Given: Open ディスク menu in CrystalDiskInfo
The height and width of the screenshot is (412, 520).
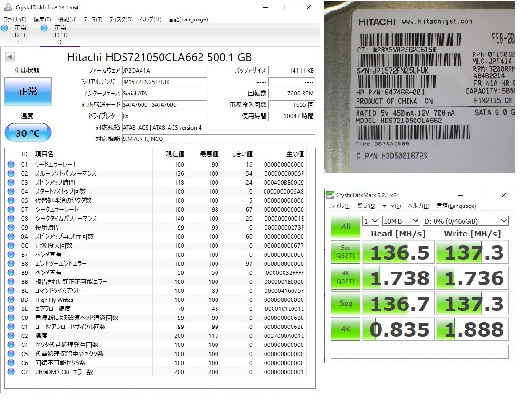Looking at the screenshot, I should 121,19.
